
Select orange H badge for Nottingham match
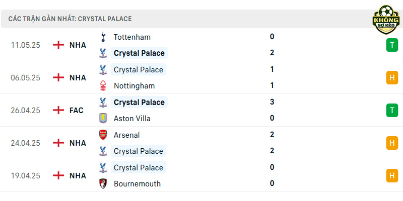point(392,78)
